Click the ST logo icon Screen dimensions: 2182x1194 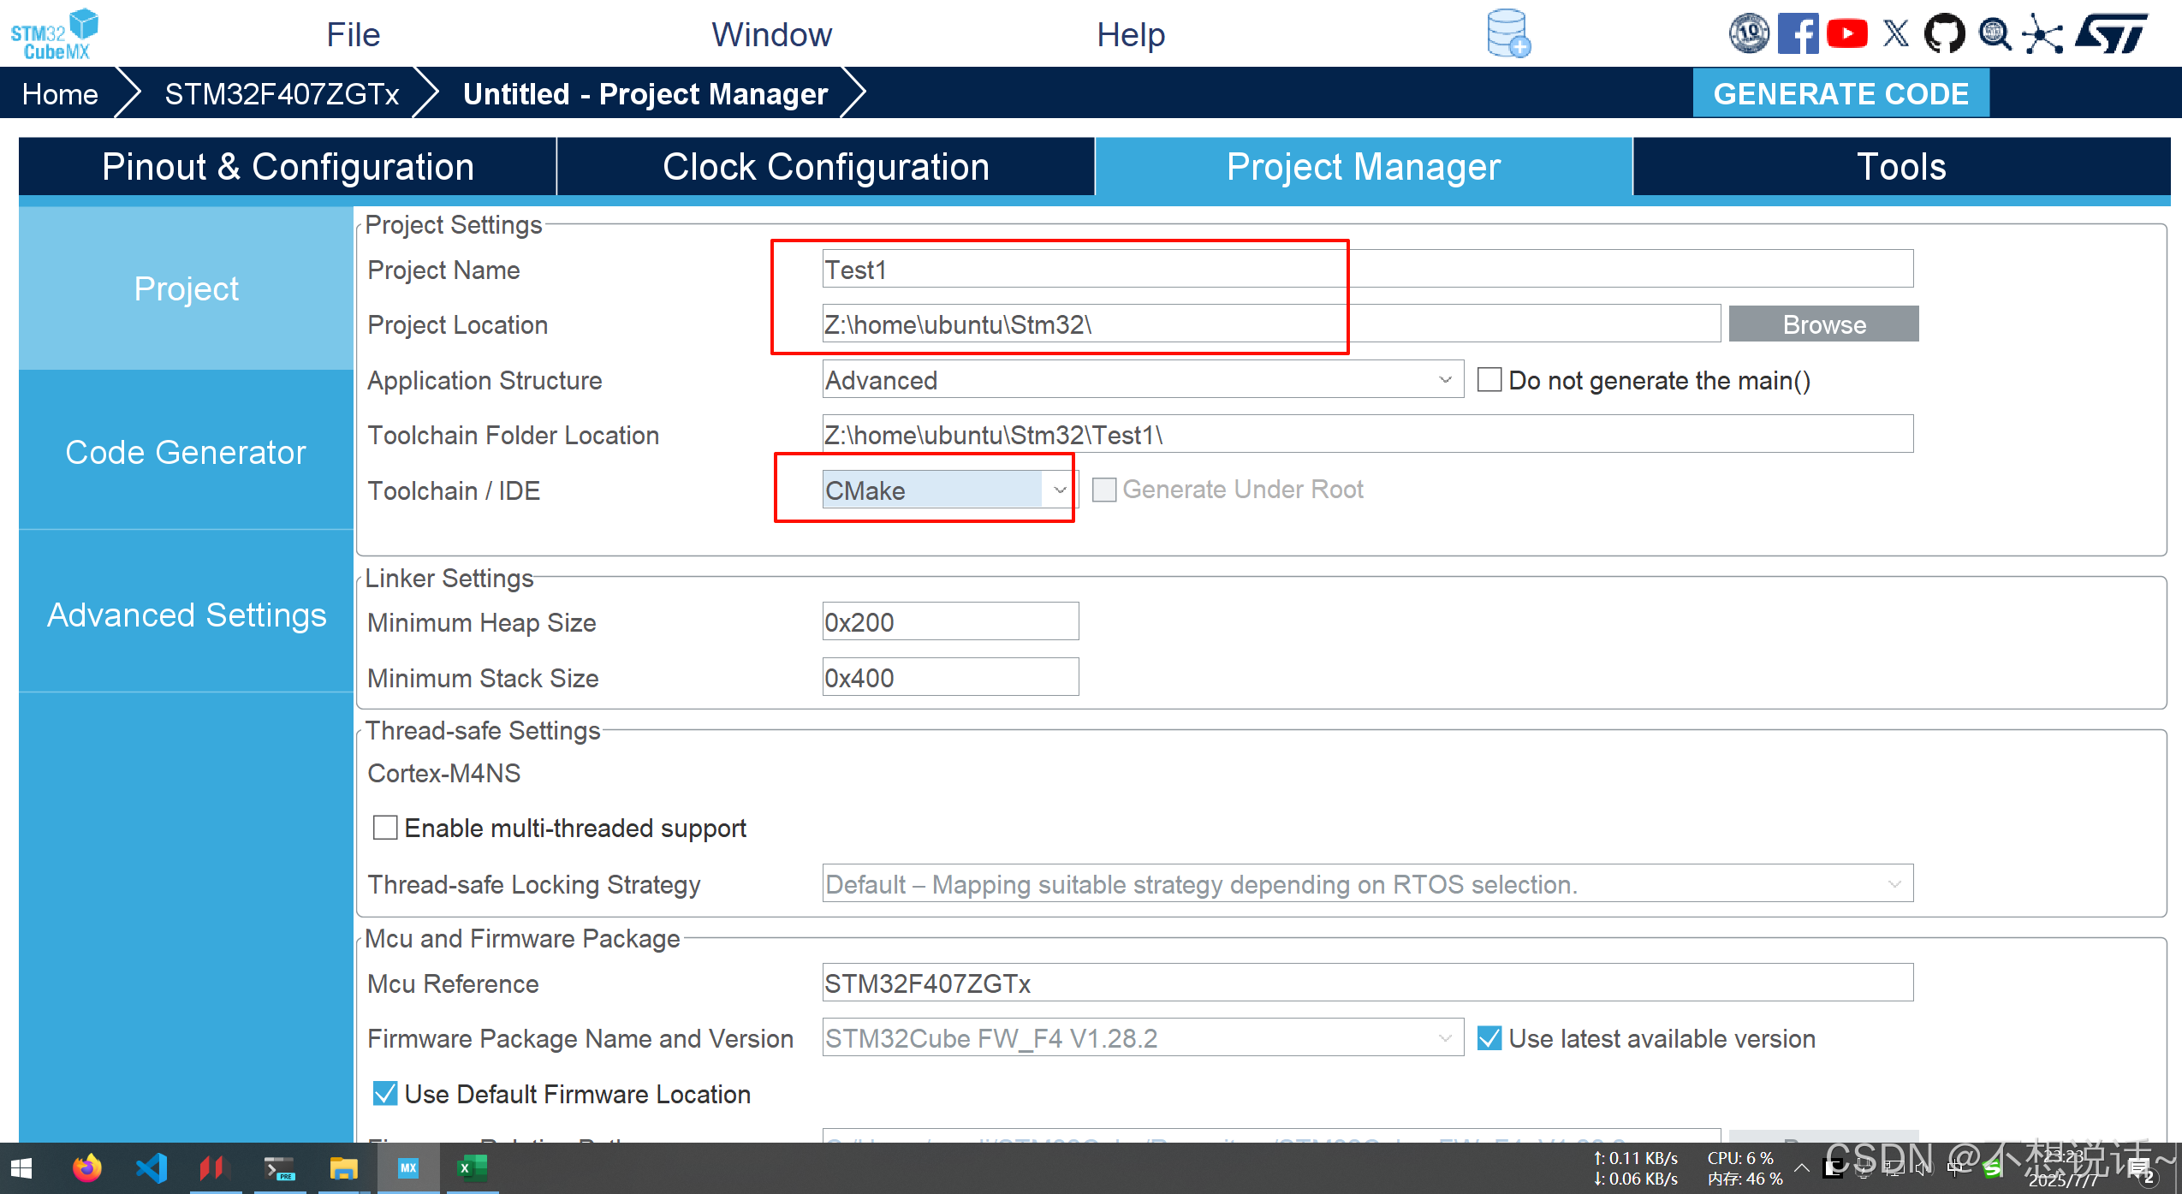[x=2112, y=34]
